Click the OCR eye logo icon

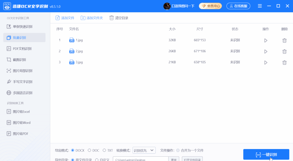(7, 6)
